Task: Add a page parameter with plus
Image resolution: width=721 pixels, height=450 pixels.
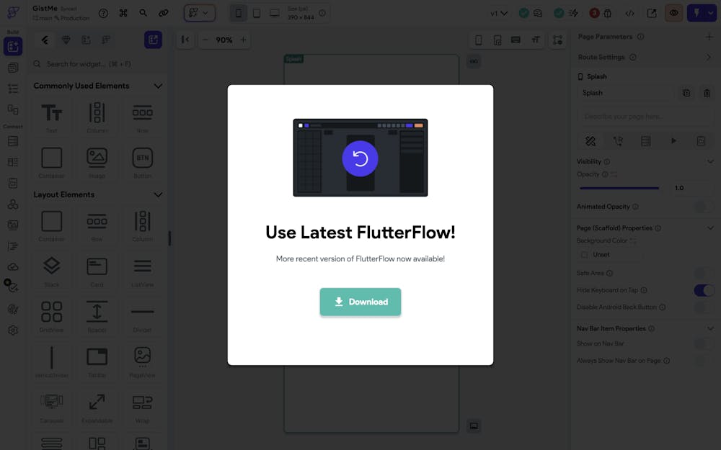Action: (709, 37)
